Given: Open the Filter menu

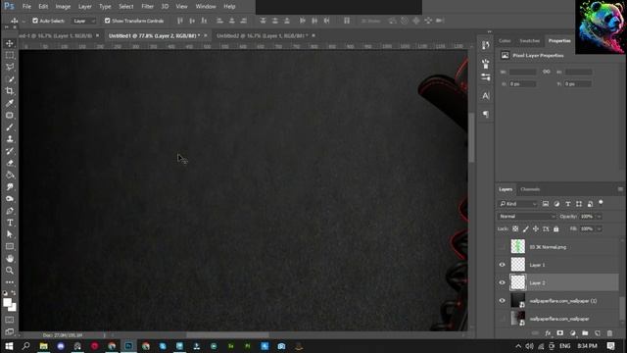Looking at the screenshot, I should point(147,7).
